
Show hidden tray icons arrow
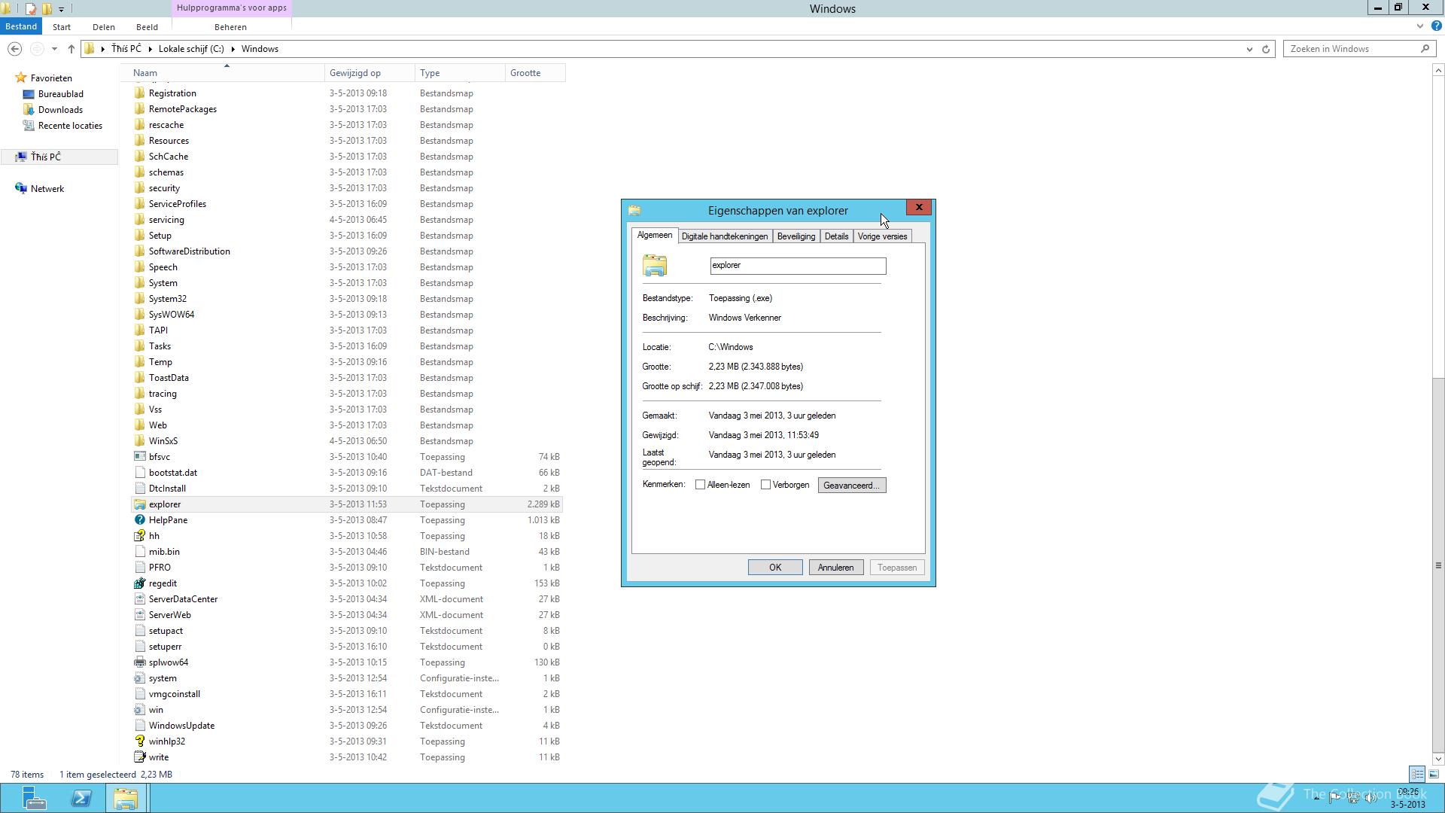click(1316, 797)
